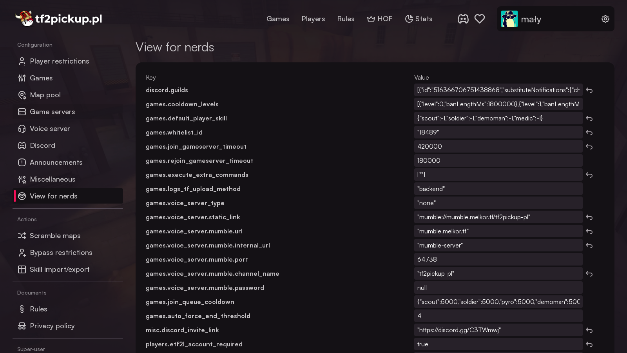The image size is (627, 353).
Task: Select Map pool in the sidebar
Action: pyautogui.click(x=45, y=95)
